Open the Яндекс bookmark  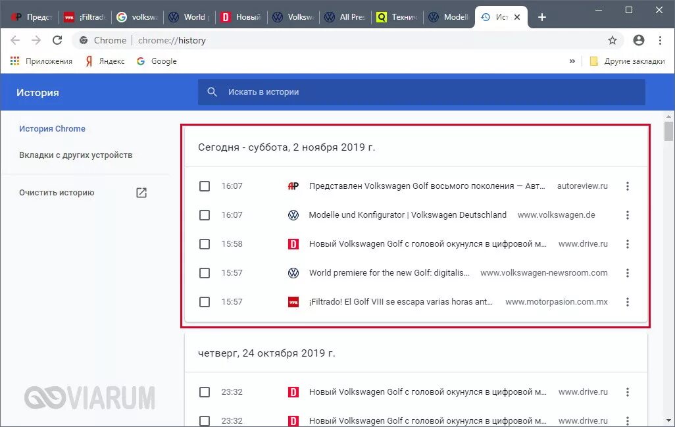[x=105, y=61]
